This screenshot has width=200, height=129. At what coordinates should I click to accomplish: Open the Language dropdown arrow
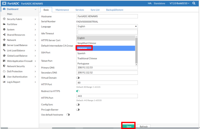pyautogui.click(x=136, y=26)
